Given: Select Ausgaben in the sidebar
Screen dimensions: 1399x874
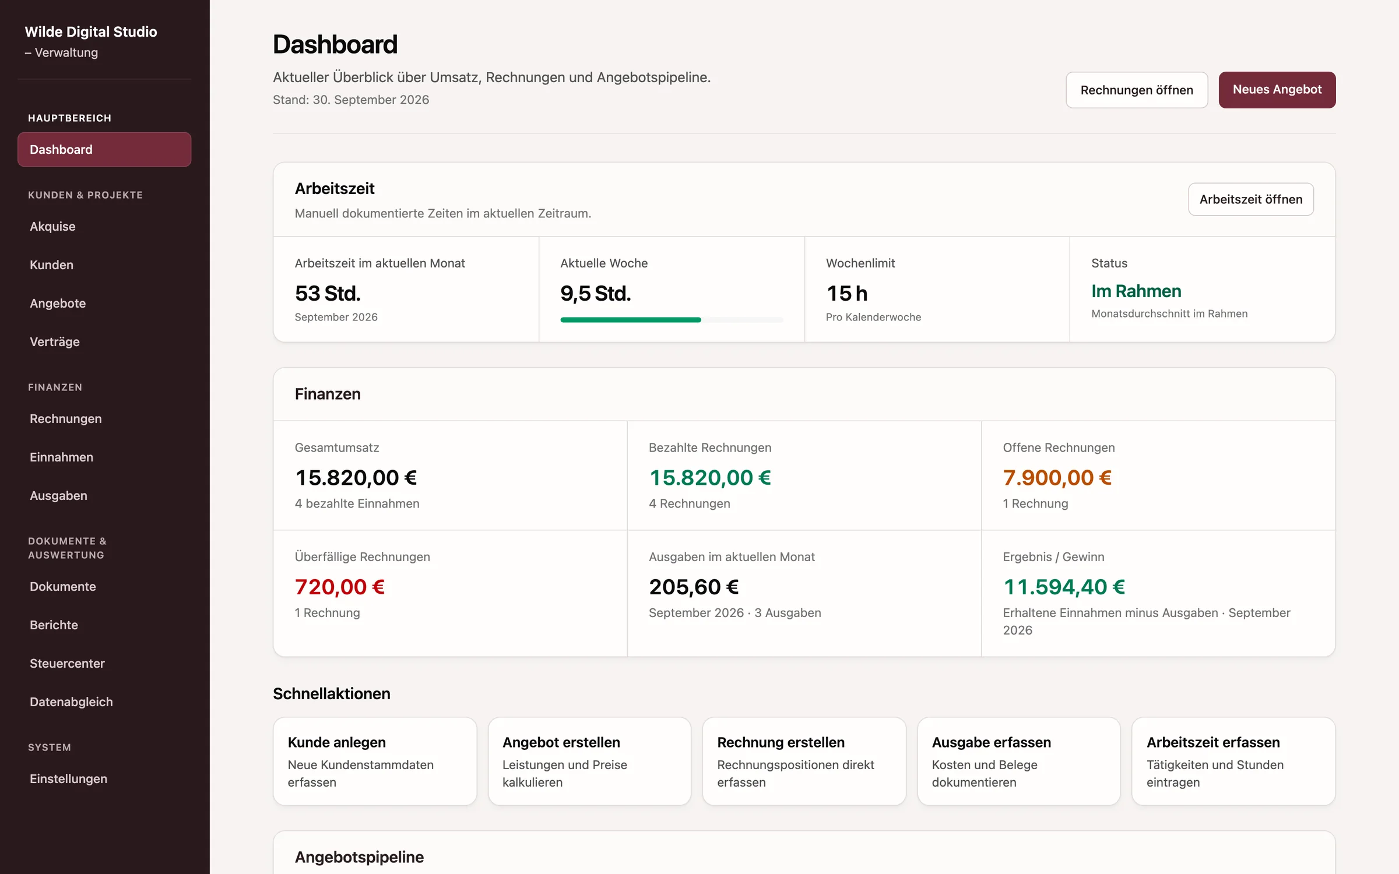Looking at the screenshot, I should [x=104, y=496].
